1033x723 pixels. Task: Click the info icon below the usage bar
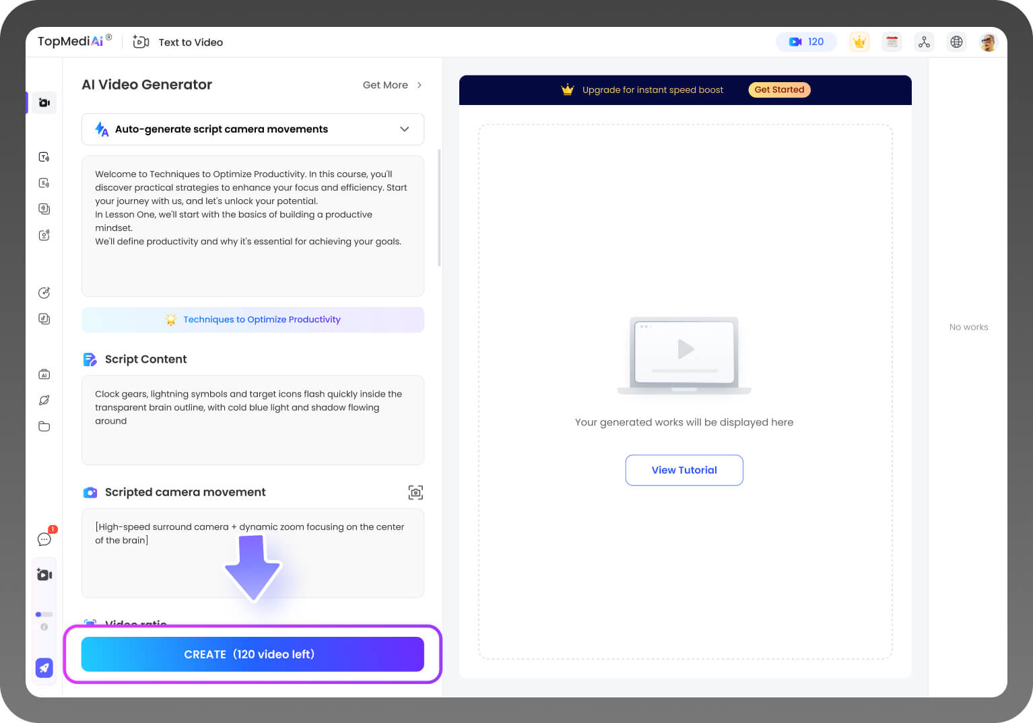click(x=44, y=627)
